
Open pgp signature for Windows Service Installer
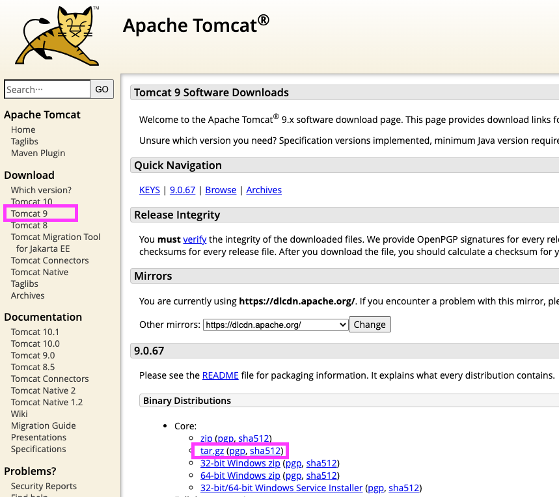pyautogui.click(x=375, y=488)
